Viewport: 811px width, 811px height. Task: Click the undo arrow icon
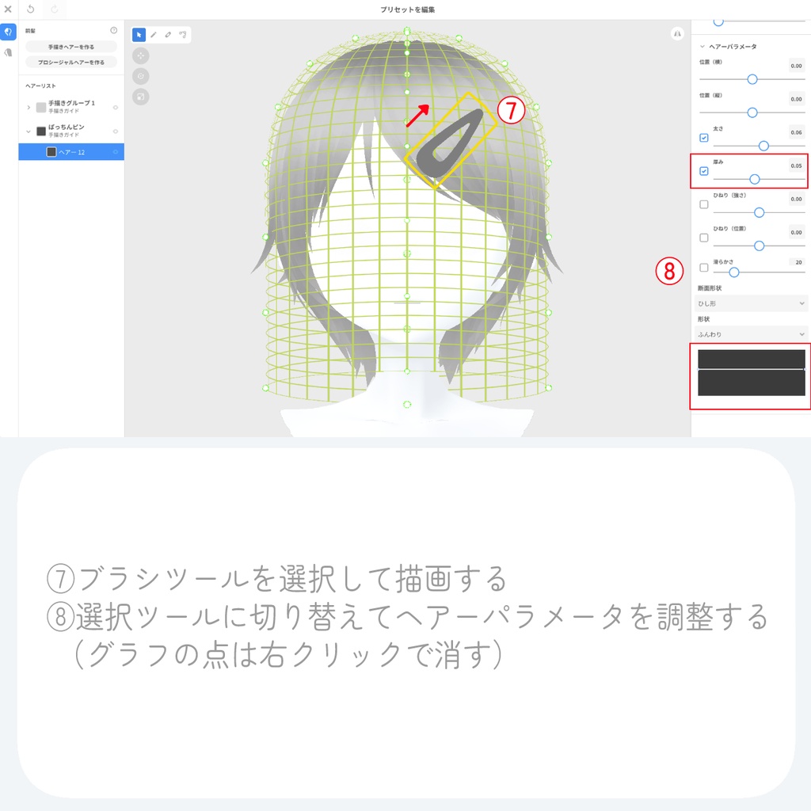coord(31,9)
